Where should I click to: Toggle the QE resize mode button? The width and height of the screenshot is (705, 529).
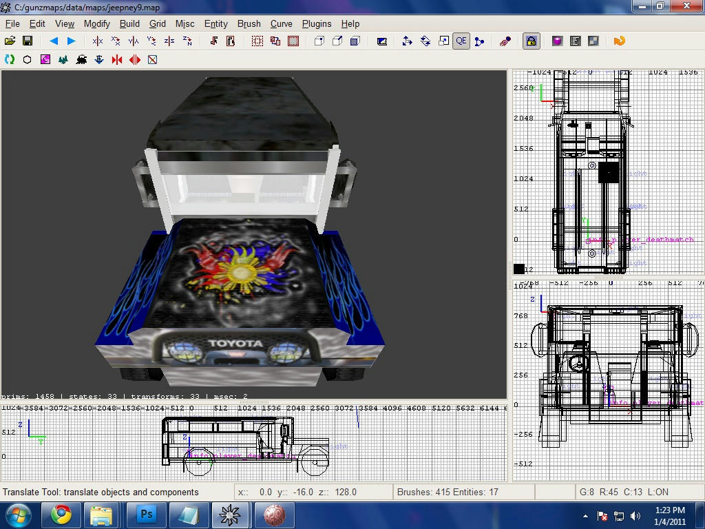461,41
